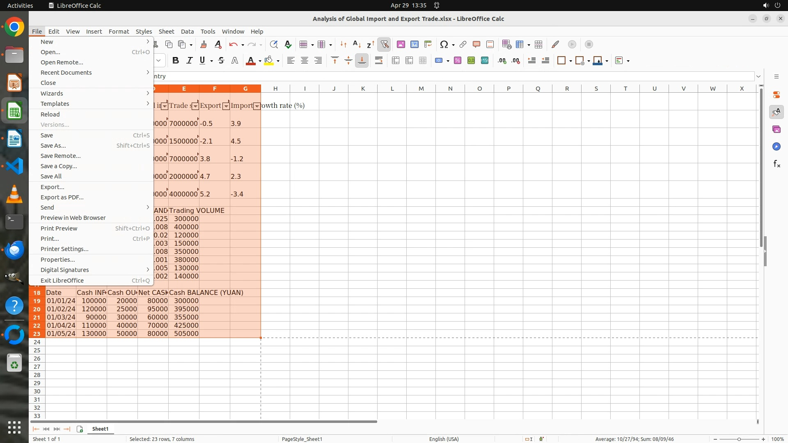Click the Format as Percent icon
This screenshot has width=788, height=443.
click(458, 61)
